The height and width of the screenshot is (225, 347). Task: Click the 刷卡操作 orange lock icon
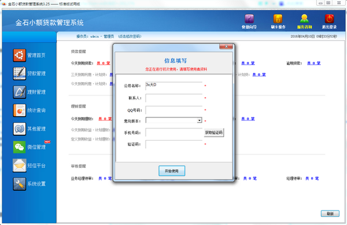click(278, 19)
